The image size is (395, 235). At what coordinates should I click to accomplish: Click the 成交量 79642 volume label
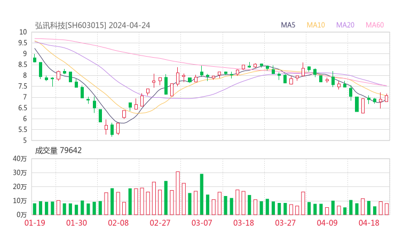point(58,151)
